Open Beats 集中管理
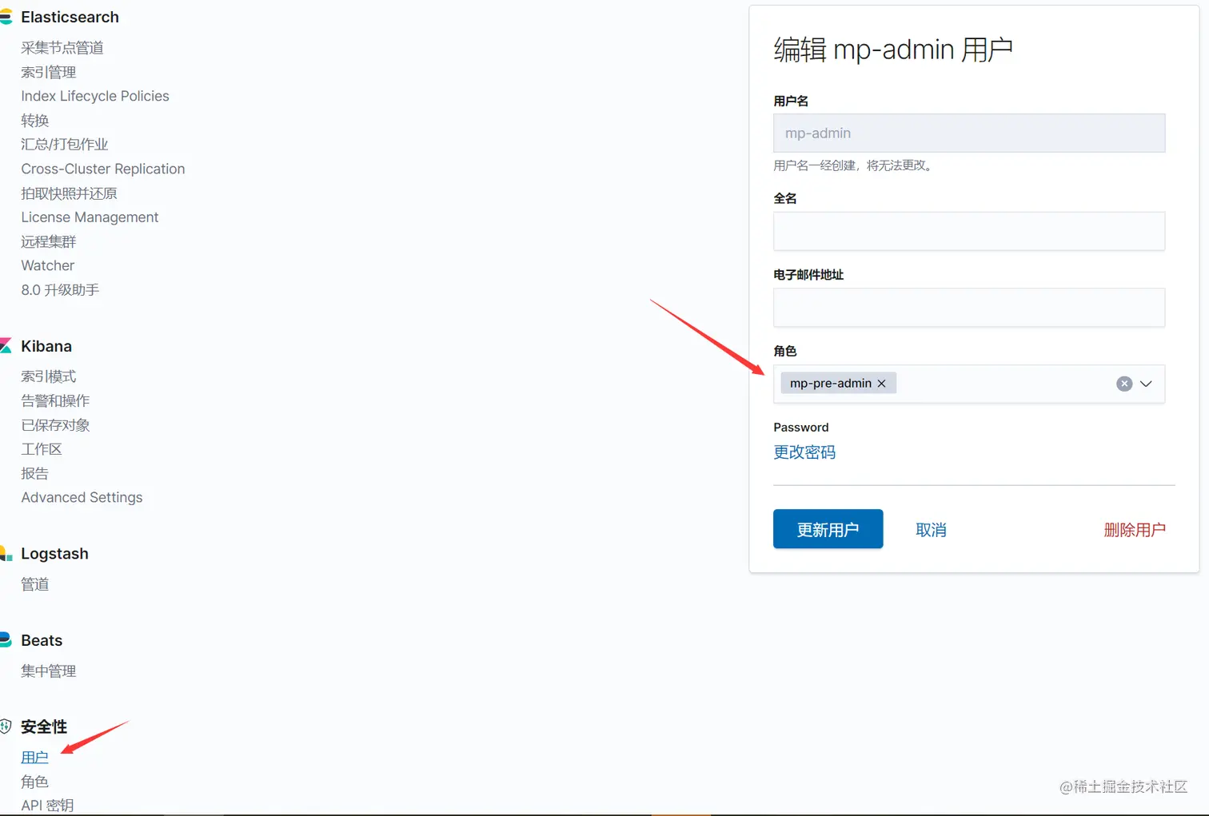The height and width of the screenshot is (816, 1209). click(49, 671)
